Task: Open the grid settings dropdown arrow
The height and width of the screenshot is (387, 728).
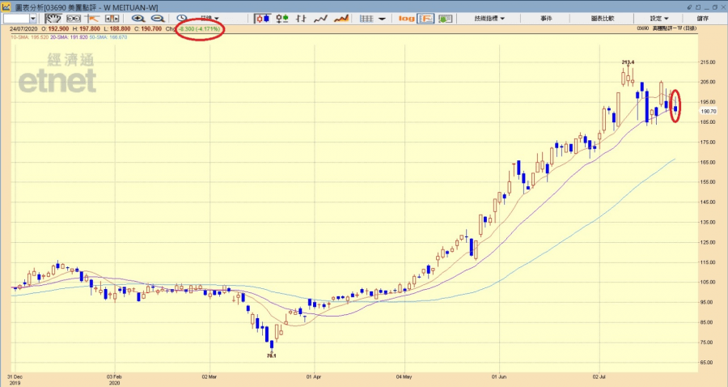Action: (x=383, y=18)
